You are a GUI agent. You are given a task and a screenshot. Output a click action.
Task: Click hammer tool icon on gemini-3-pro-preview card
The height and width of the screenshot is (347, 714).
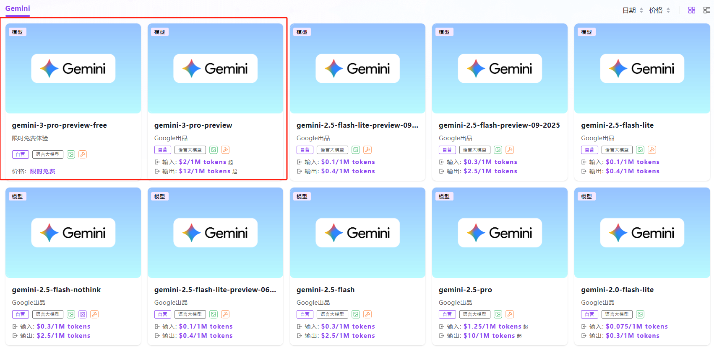tap(225, 150)
